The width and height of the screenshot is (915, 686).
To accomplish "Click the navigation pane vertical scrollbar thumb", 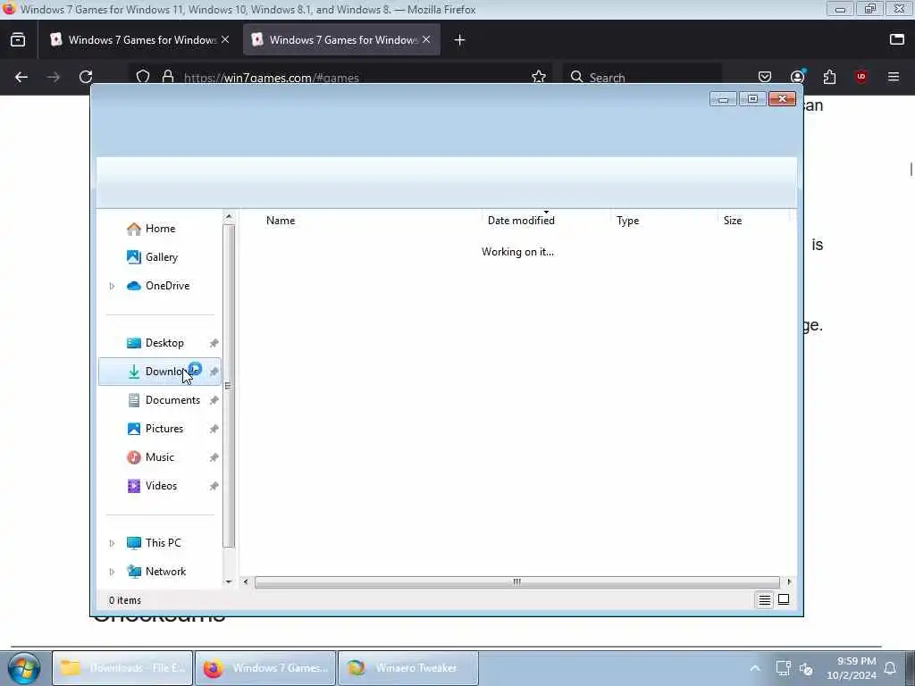I will point(229,386).
